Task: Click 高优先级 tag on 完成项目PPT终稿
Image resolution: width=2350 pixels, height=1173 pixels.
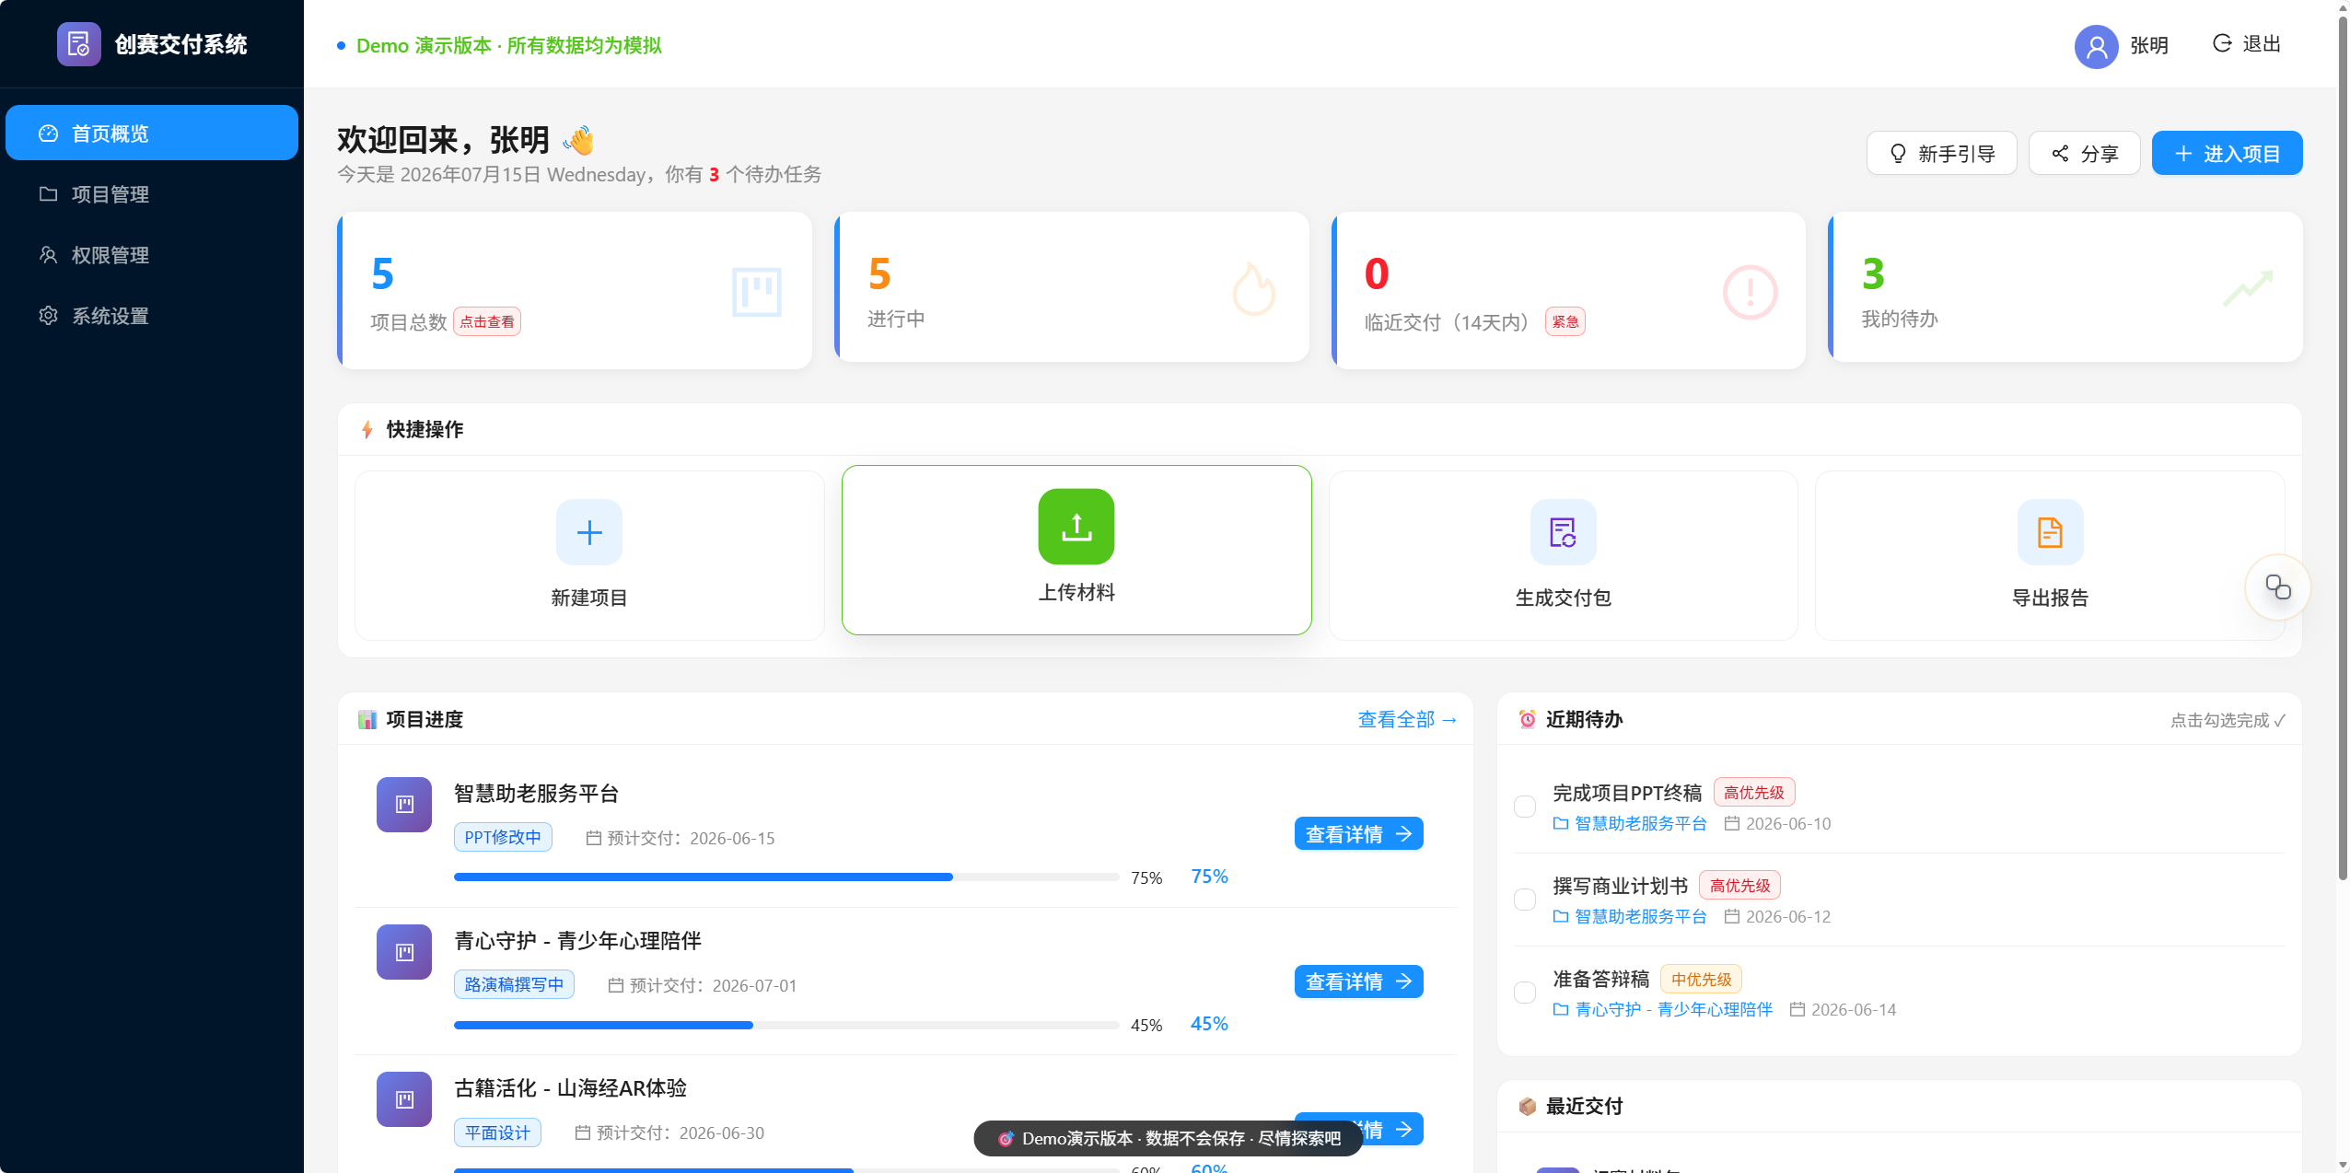Action: tap(1753, 792)
